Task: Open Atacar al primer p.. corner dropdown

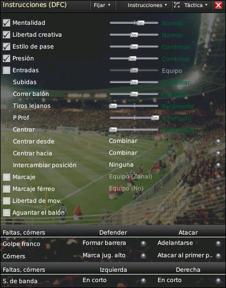Action: pos(189,255)
